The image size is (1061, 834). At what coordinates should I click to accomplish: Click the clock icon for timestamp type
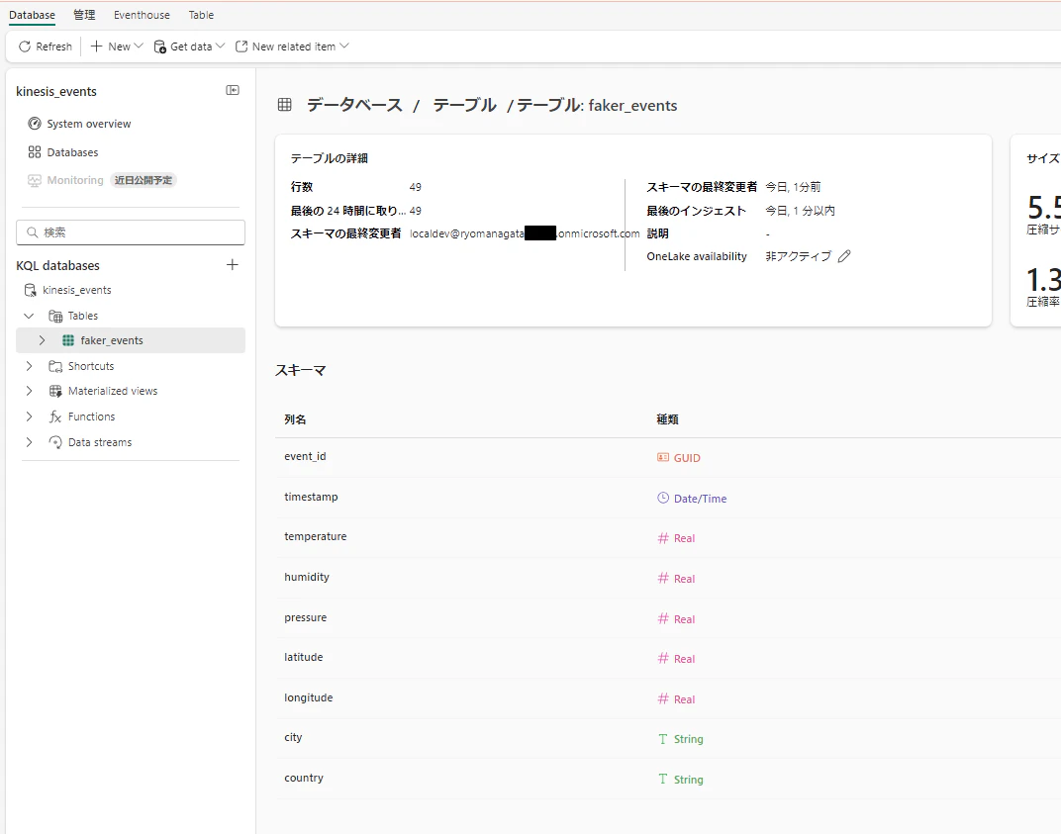pos(663,498)
